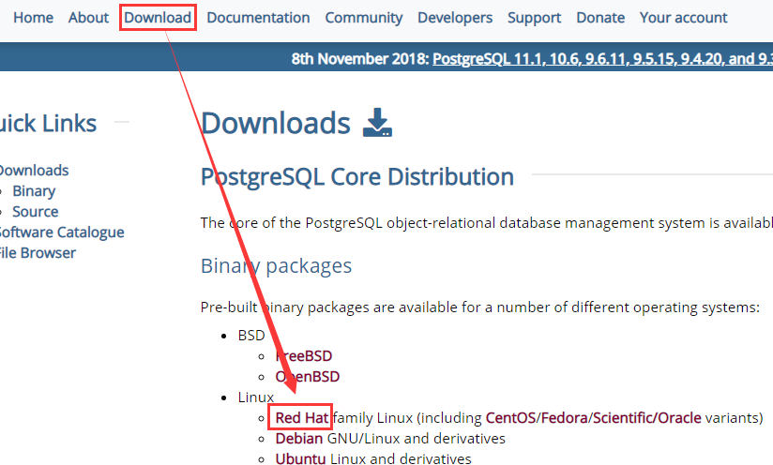Open the Software Catalogue link
This screenshot has height=465, width=773.
click(x=61, y=232)
